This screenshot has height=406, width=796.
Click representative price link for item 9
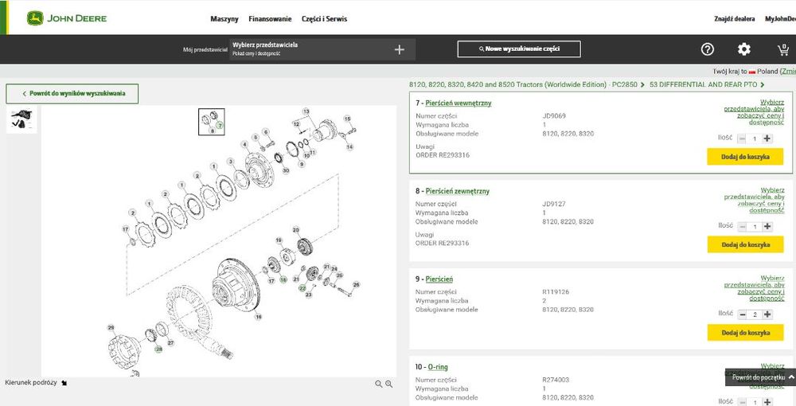tap(754, 288)
